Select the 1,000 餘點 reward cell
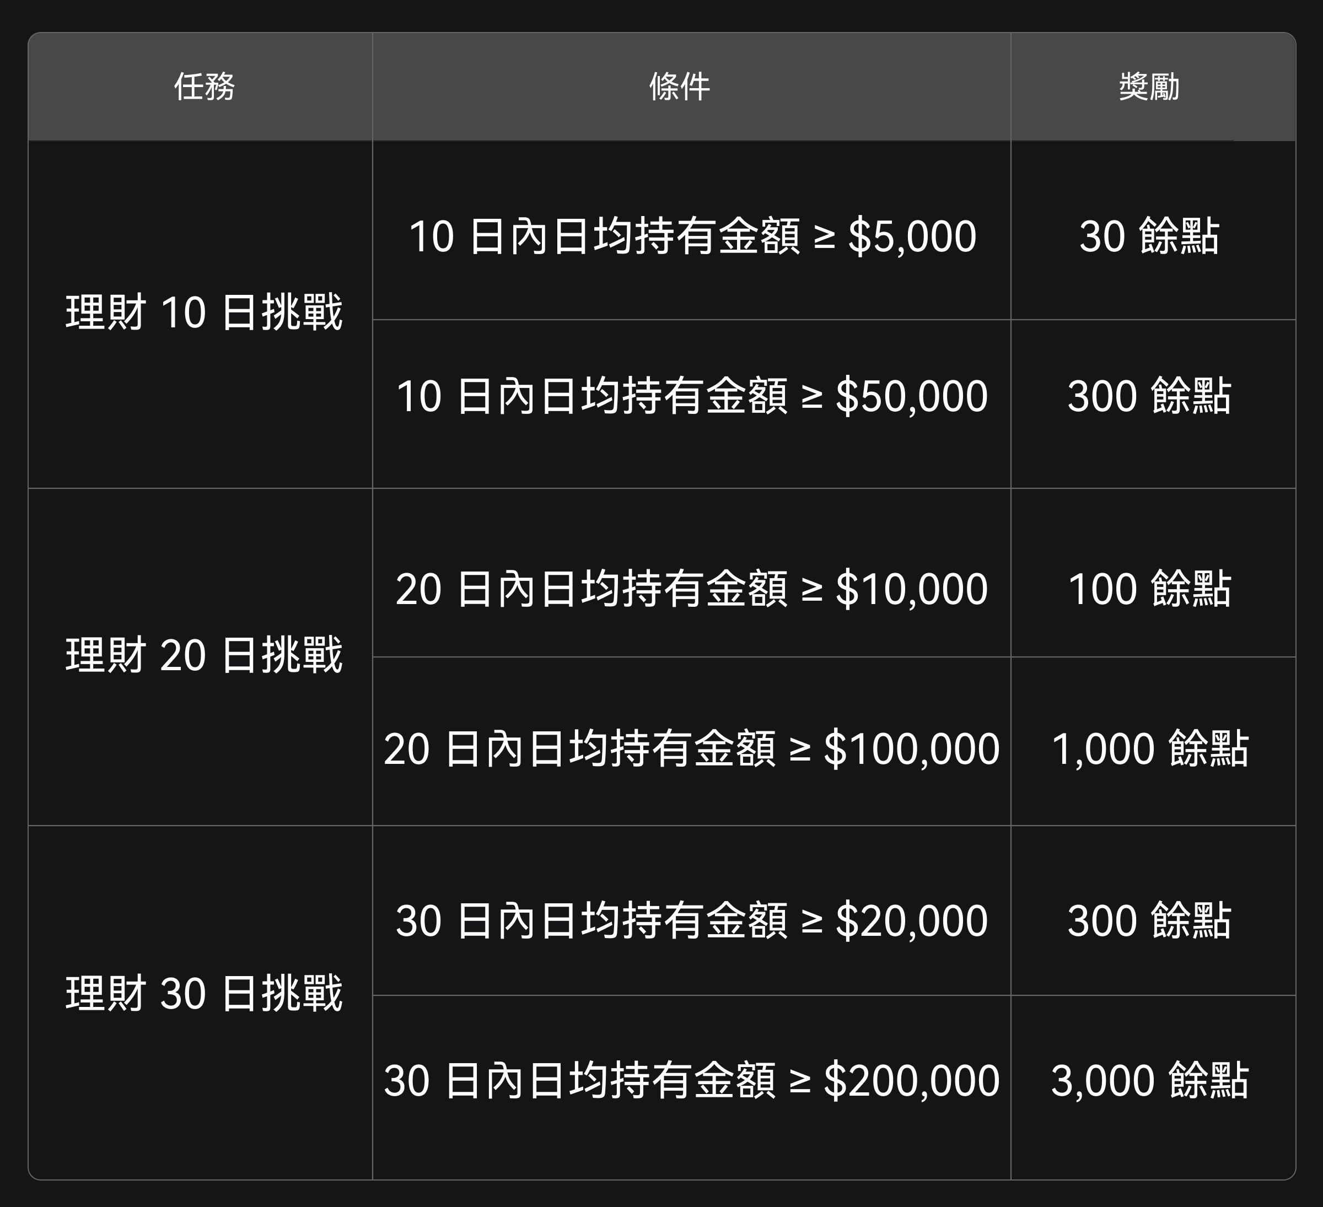This screenshot has height=1207, width=1323. point(1149,748)
